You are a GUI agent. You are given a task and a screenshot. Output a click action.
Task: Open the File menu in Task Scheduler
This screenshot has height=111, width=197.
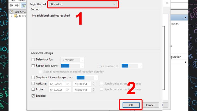(13, 1)
